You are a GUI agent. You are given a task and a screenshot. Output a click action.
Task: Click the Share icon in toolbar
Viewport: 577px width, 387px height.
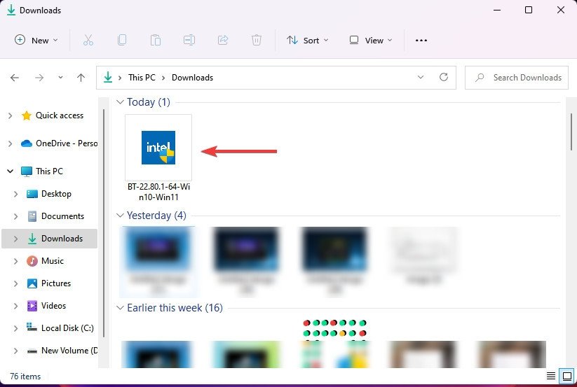tap(223, 40)
